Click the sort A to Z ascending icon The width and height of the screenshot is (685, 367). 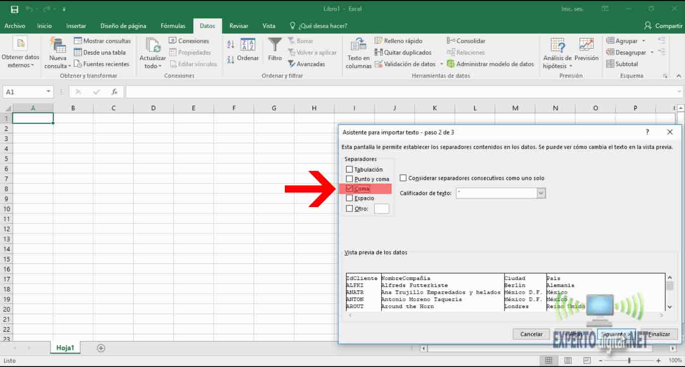(x=231, y=45)
